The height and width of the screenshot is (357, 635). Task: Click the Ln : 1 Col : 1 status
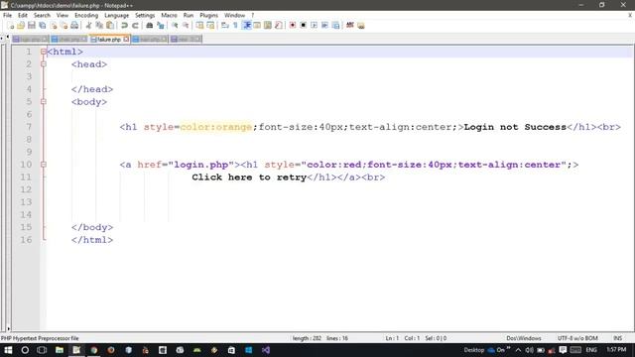pos(402,338)
